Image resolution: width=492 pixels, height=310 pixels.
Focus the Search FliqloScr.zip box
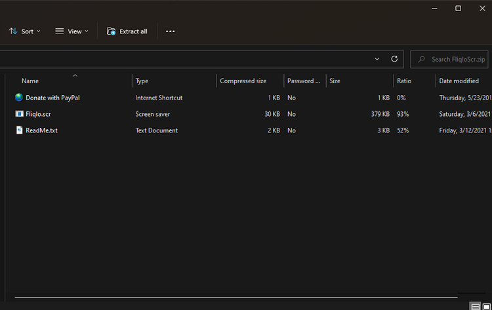click(449, 59)
